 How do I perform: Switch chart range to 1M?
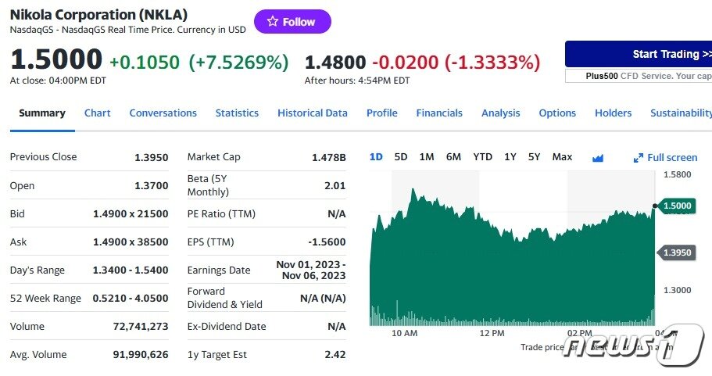(x=426, y=157)
